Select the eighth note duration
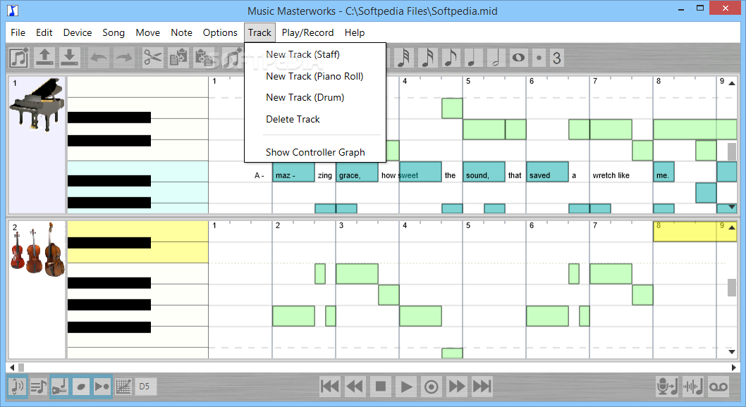The height and width of the screenshot is (407, 746). tap(450, 58)
